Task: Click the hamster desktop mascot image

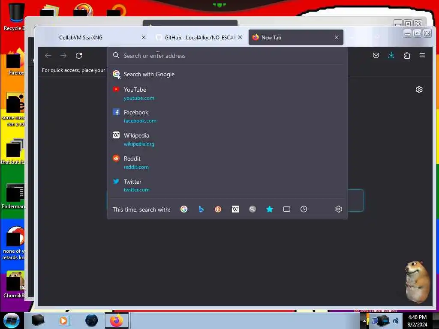Action: (x=417, y=282)
